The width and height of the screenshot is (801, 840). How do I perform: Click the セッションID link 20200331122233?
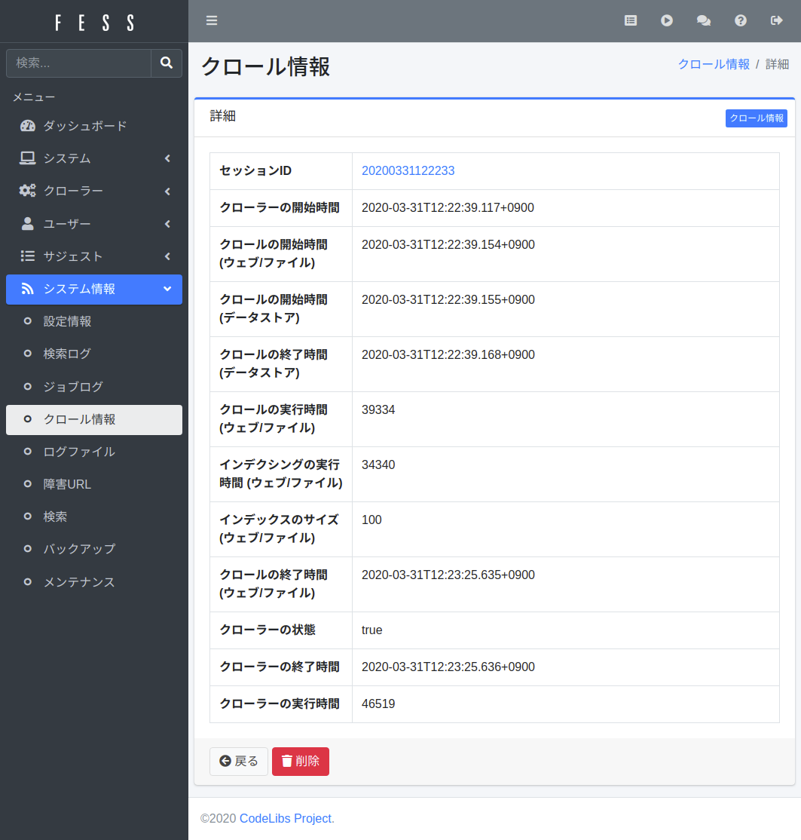click(x=408, y=170)
